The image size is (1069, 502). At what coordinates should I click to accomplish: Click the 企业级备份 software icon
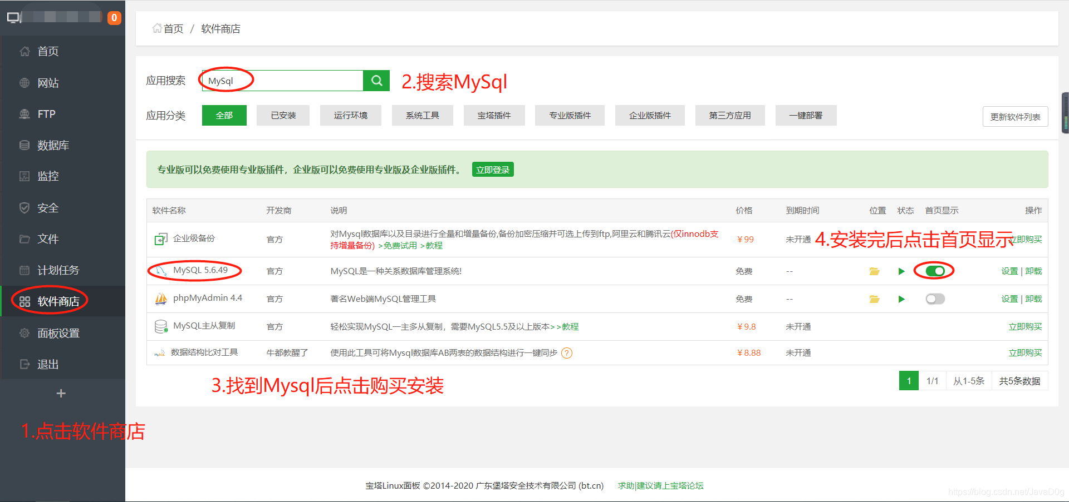coord(161,239)
